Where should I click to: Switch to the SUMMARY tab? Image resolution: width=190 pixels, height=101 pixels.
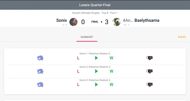tap(87, 37)
